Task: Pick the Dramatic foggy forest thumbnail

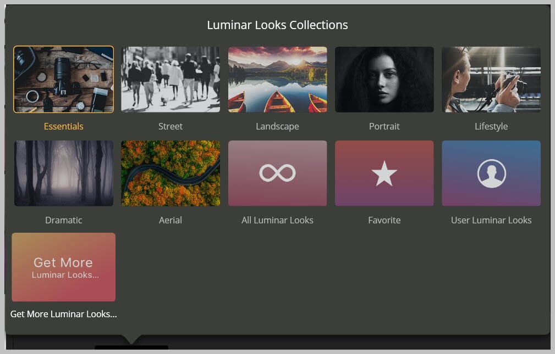Action: click(64, 173)
